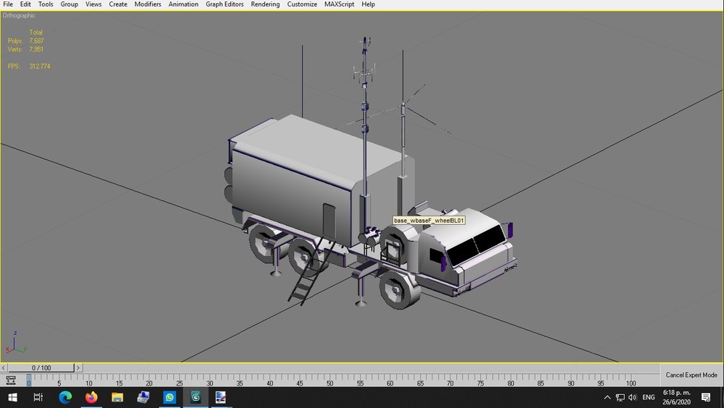Switch to Firefox on the taskbar

pos(91,397)
